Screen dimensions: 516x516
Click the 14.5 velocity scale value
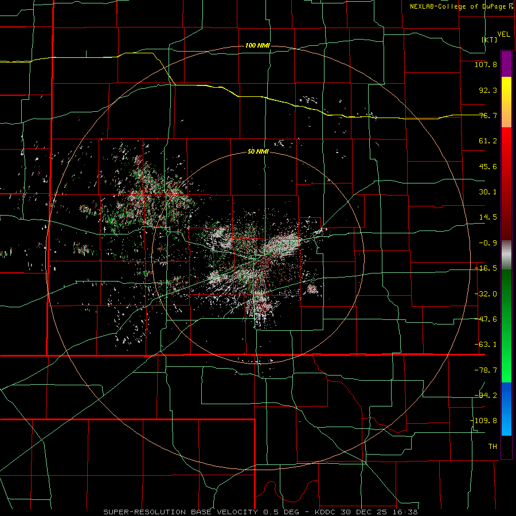(x=488, y=217)
